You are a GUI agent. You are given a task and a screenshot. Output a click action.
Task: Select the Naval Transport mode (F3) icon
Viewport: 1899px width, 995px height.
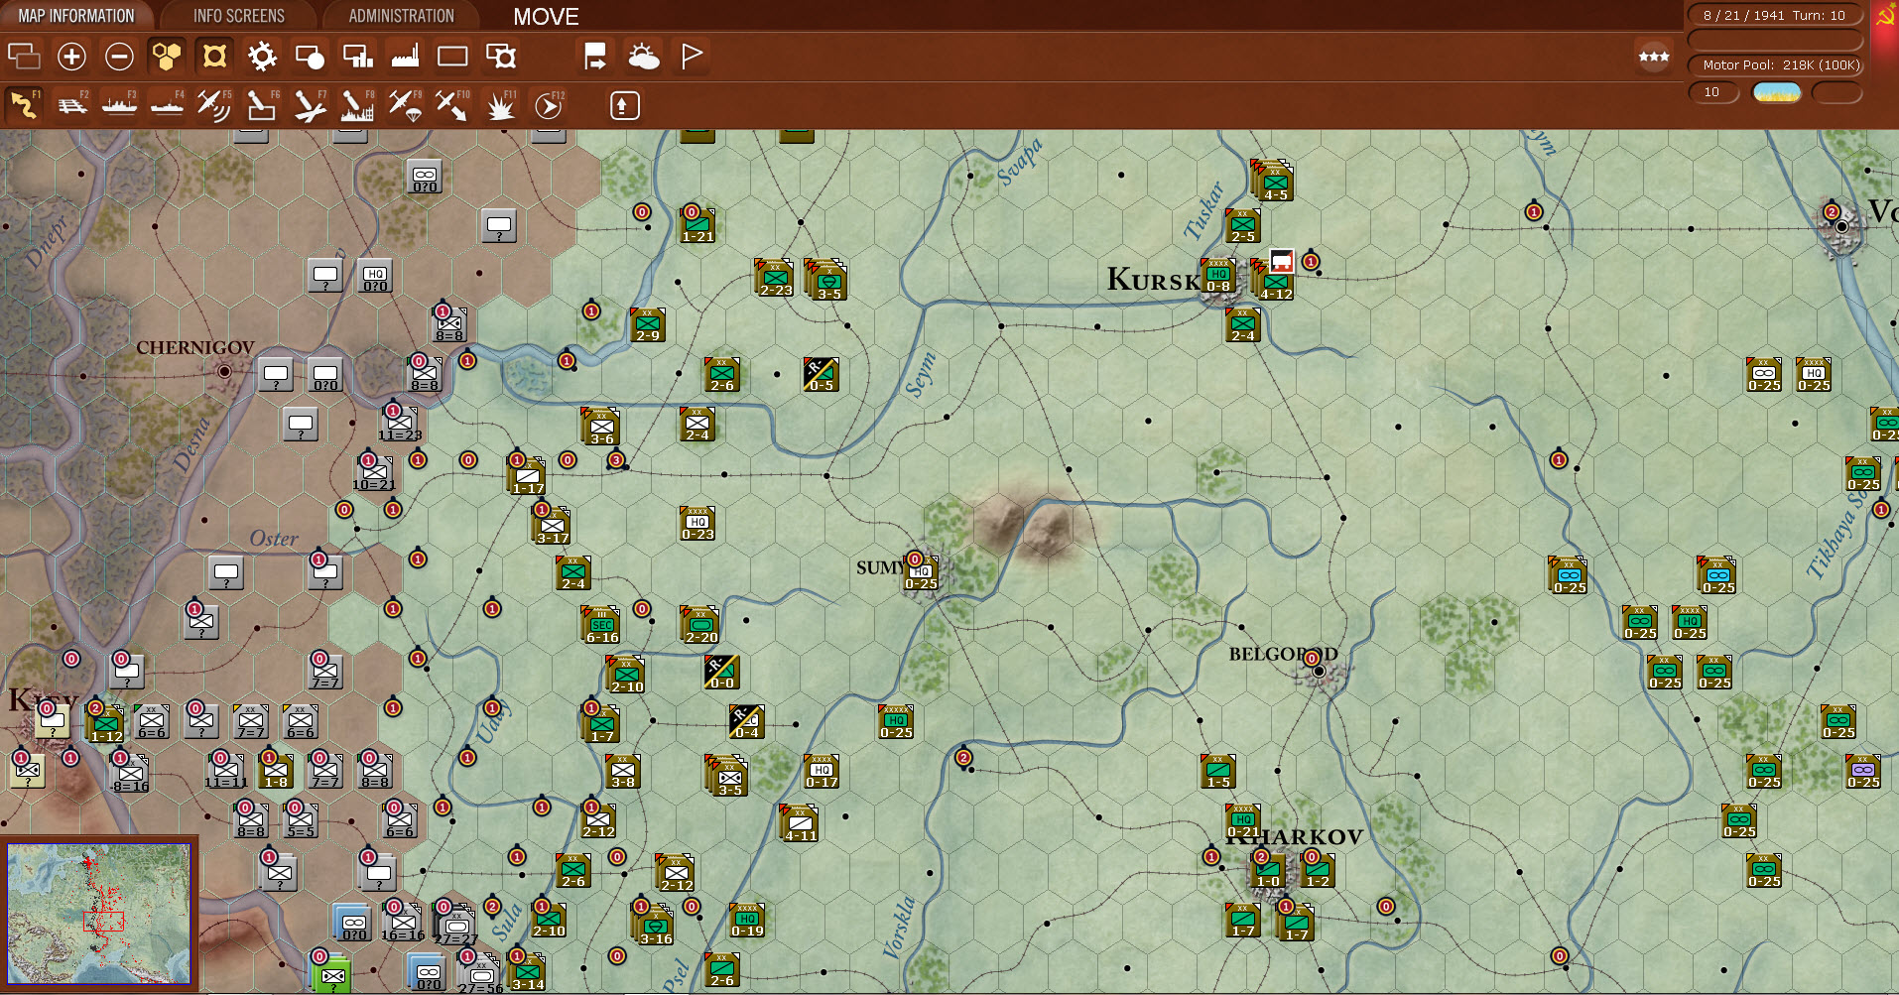(119, 105)
